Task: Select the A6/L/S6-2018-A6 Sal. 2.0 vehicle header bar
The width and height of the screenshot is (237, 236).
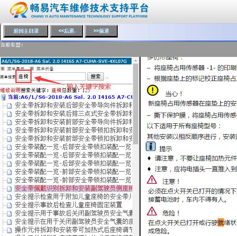Action: [66, 61]
